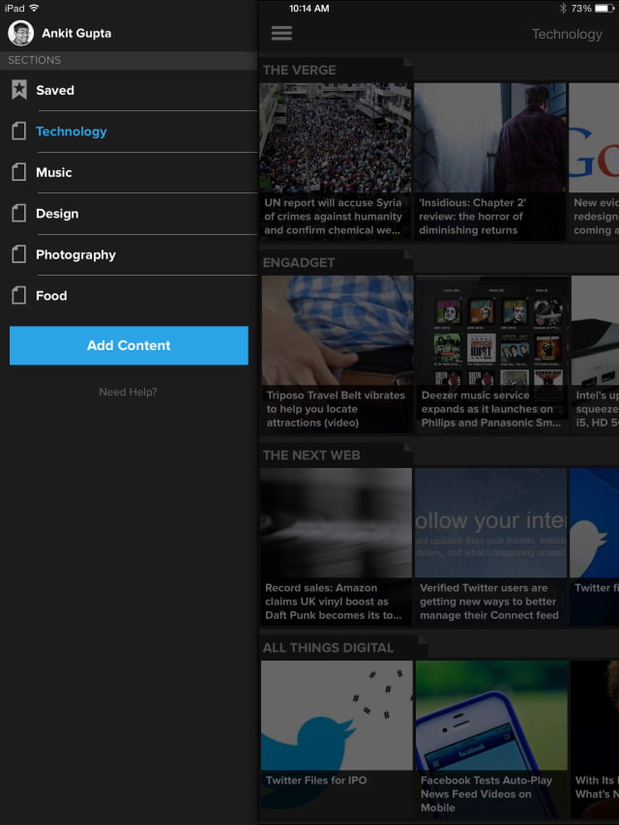Screen dimensions: 619x825
Task: Open the Twitter Files for IPO article
Action: [337, 739]
